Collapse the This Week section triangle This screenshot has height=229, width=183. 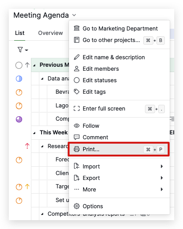(34, 133)
